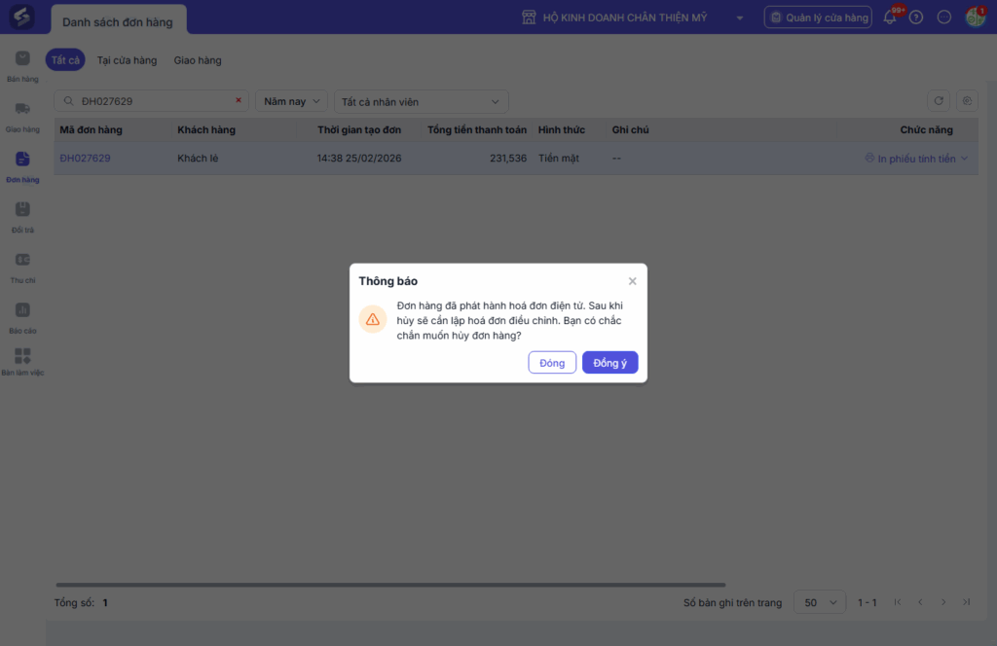Image resolution: width=997 pixels, height=646 pixels.
Task: Click the Tiền mặt cell
Action: pyautogui.click(x=558, y=159)
